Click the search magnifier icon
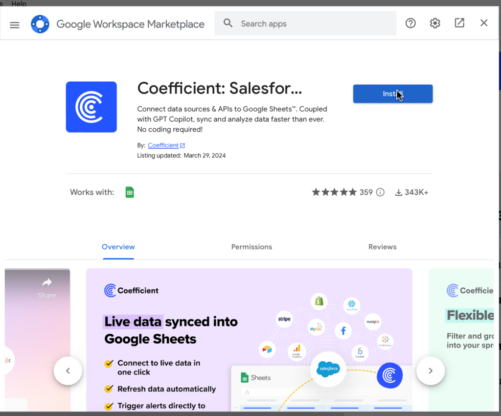The image size is (501, 416). [228, 23]
